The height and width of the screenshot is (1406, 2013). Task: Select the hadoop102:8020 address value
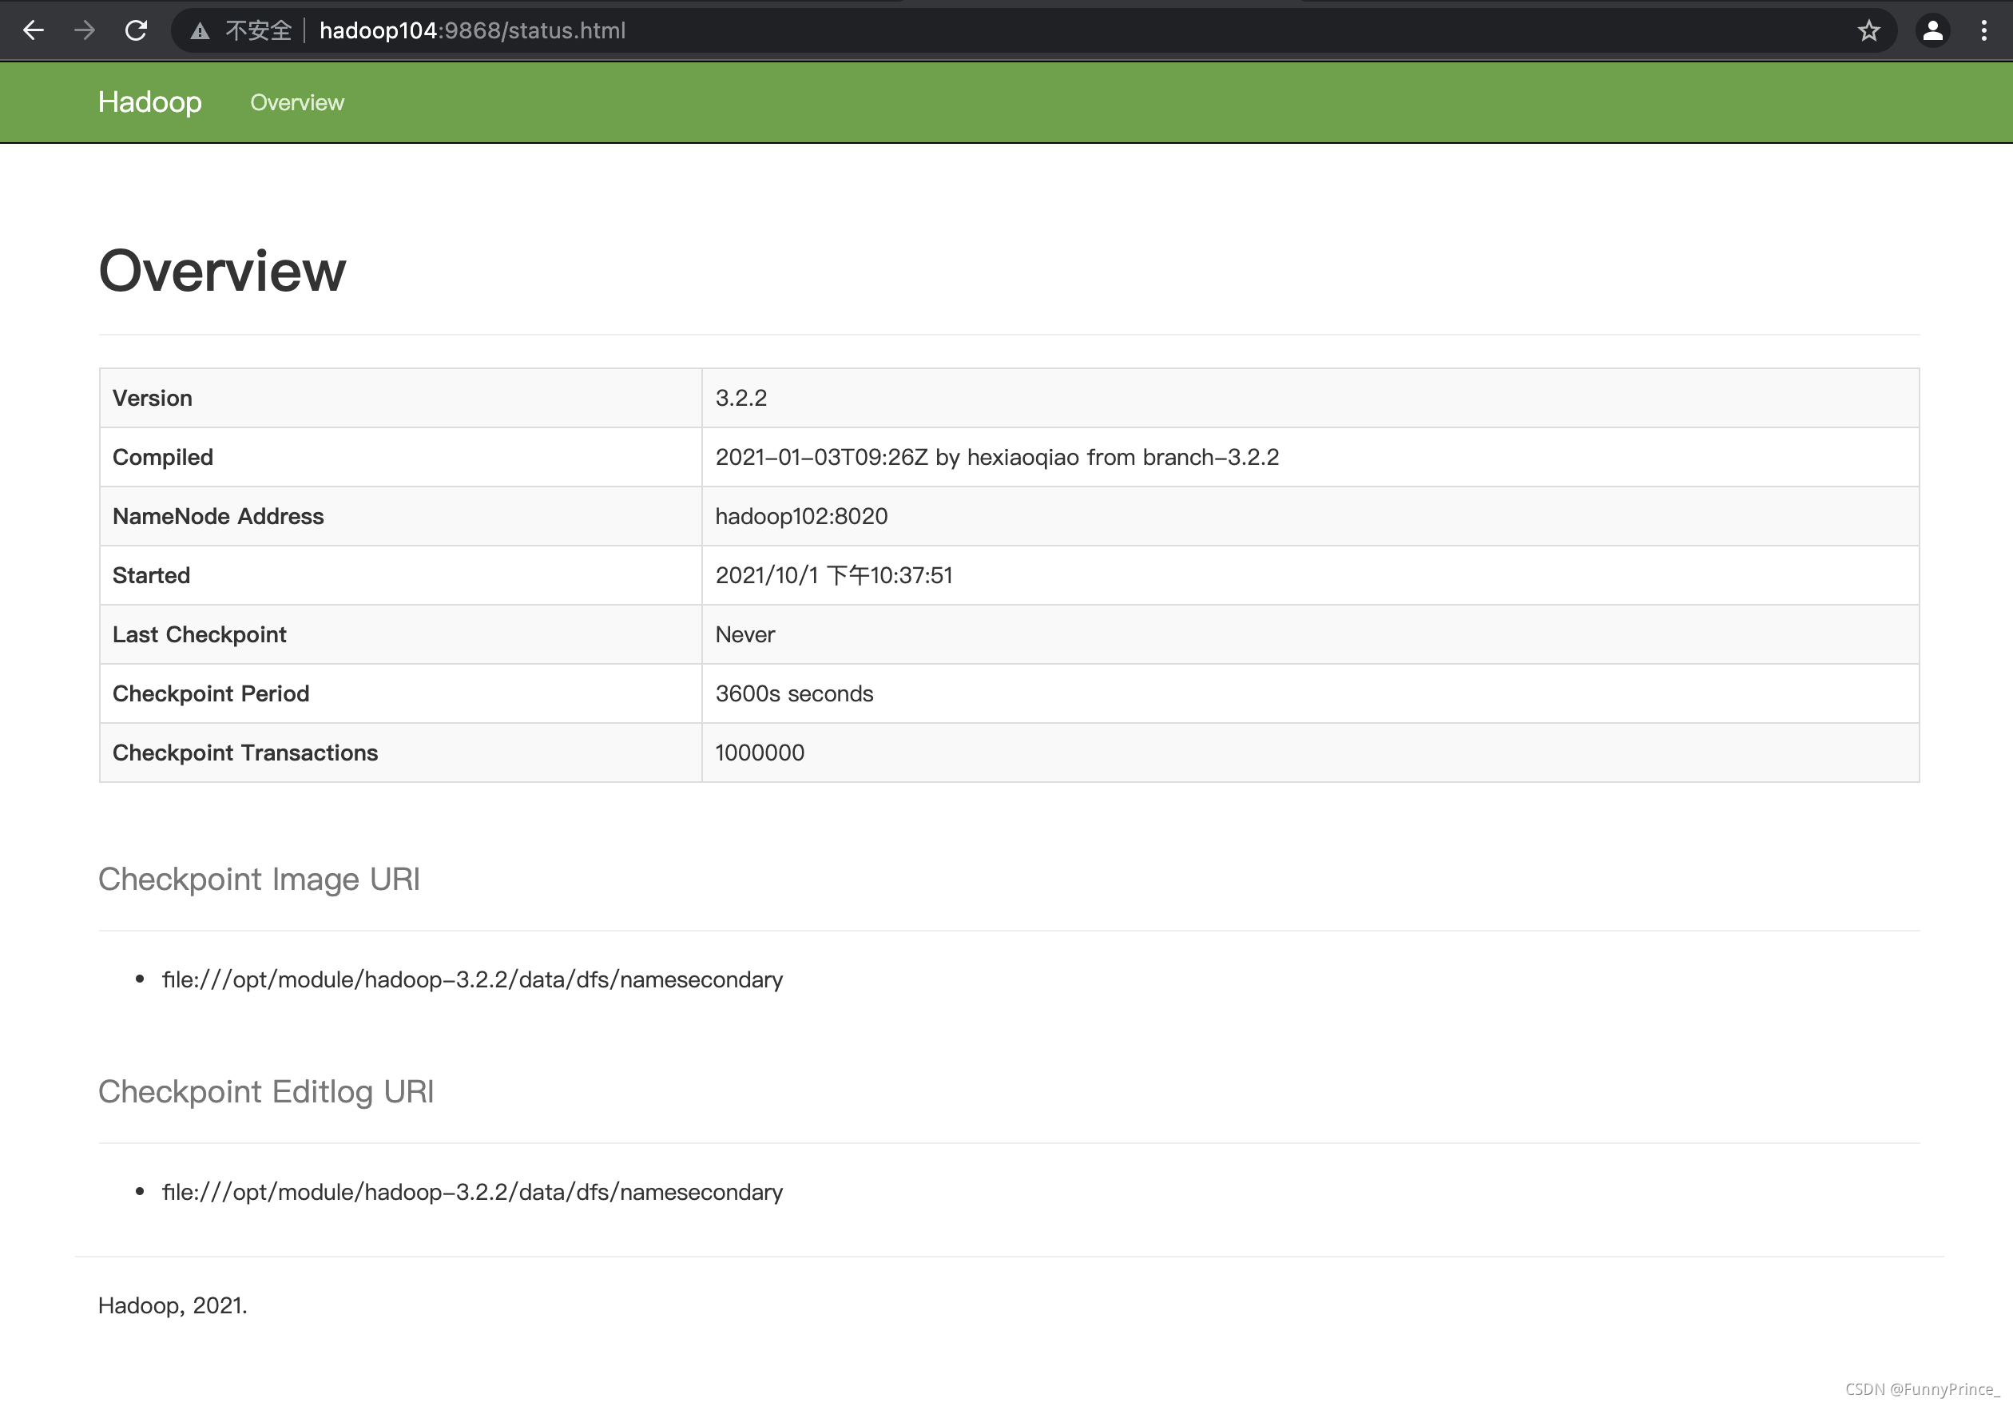(801, 516)
